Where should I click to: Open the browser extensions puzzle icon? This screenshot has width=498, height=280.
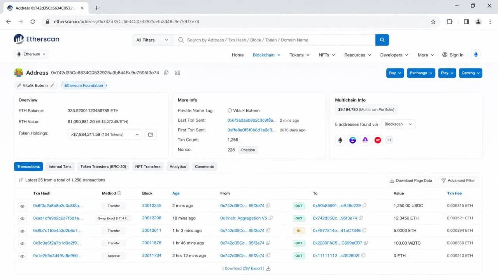449,22
